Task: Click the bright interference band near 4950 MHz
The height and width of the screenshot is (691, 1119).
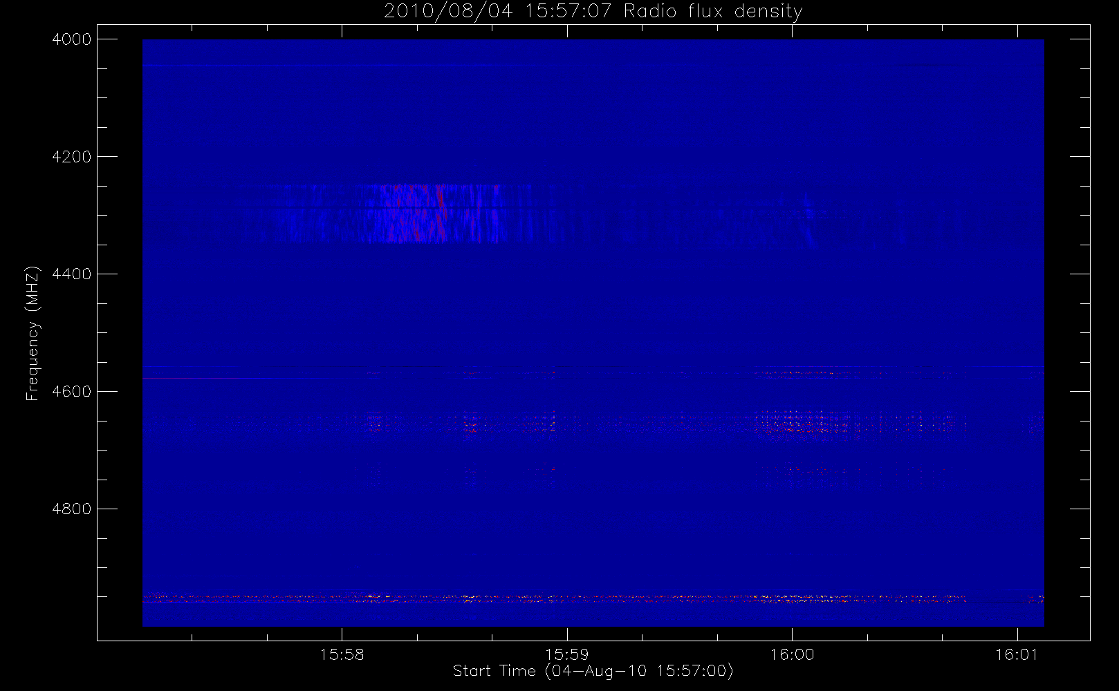Action: pyautogui.click(x=593, y=599)
